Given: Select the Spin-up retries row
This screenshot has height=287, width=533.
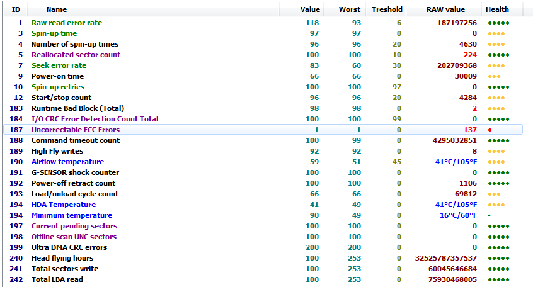Looking at the screenshot, I should [263, 87].
